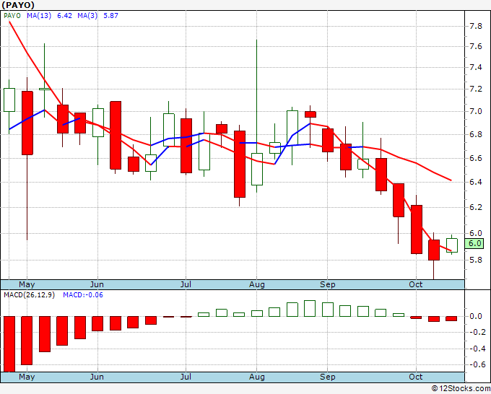Click the highlighted 6.0 current price tag

(474, 243)
